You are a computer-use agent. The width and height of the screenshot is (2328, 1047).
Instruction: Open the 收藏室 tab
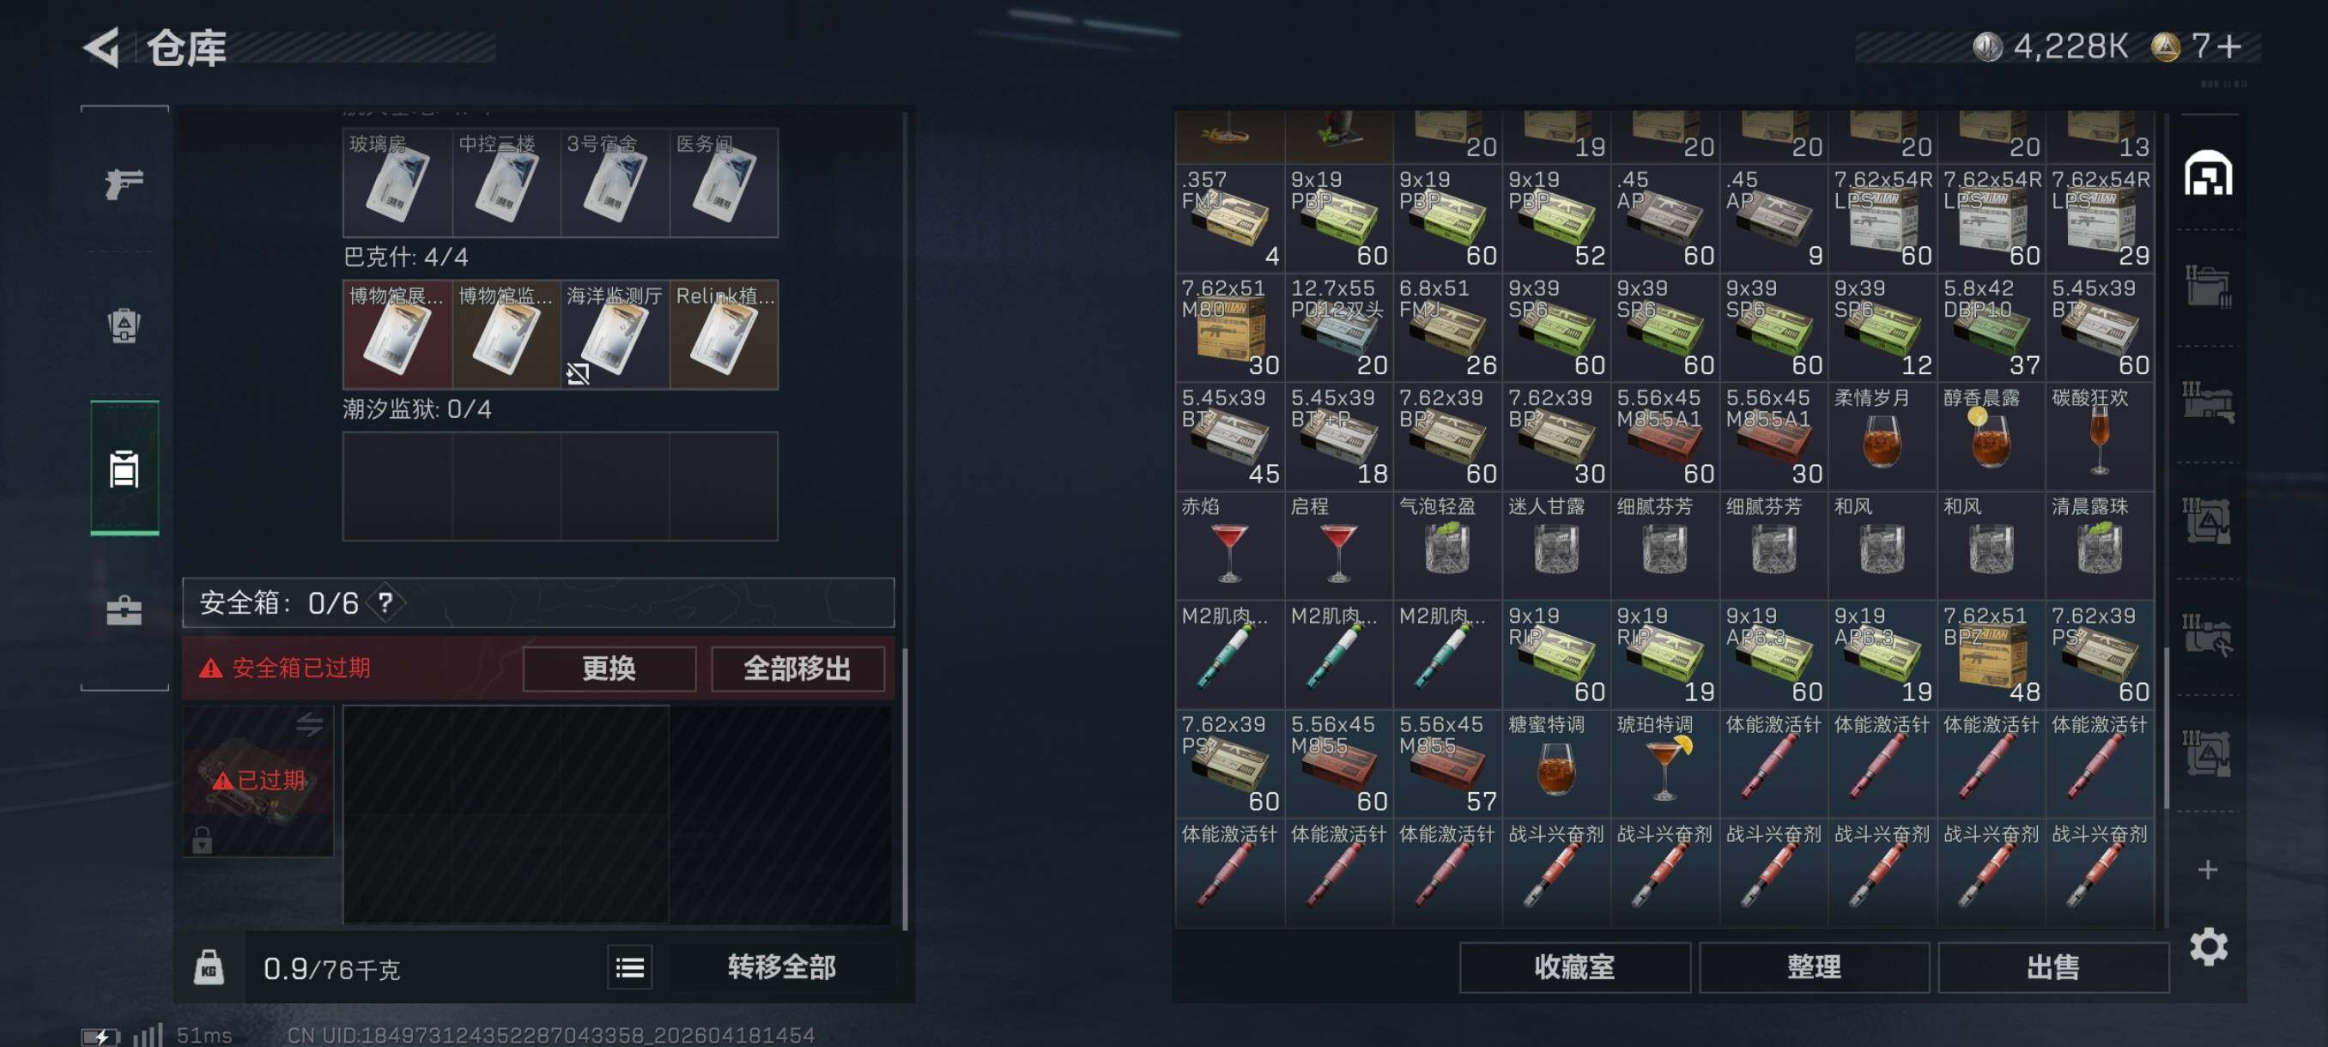pos(1574,967)
